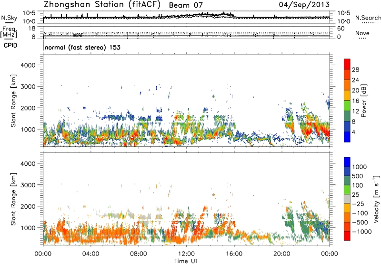The height and width of the screenshot is (264, 381).
Task: Click the "N.Sky" legend label
Action: pyautogui.click(x=9, y=18)
